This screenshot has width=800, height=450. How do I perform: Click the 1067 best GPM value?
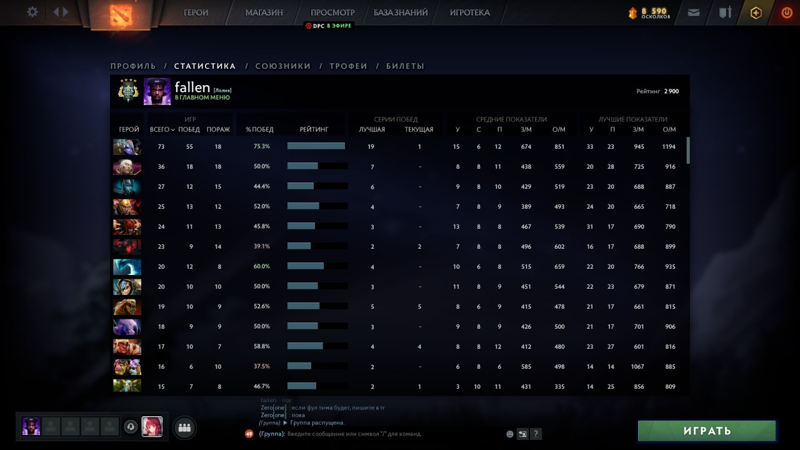click(x=637, y=367)
